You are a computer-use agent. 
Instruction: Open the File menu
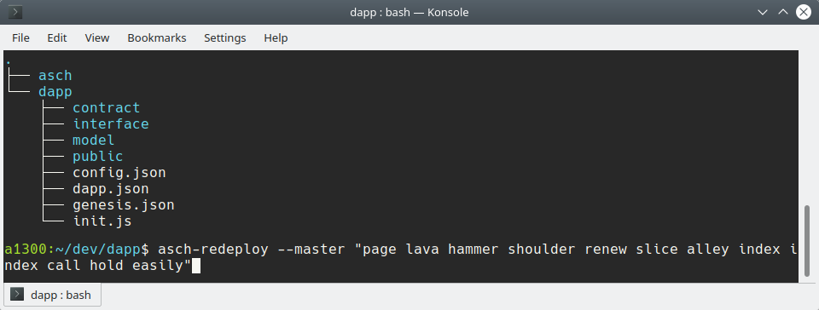coord(20,38)
